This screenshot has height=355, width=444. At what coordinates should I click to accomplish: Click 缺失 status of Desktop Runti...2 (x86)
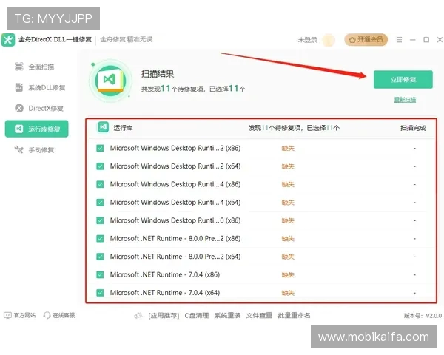[288, 148]
